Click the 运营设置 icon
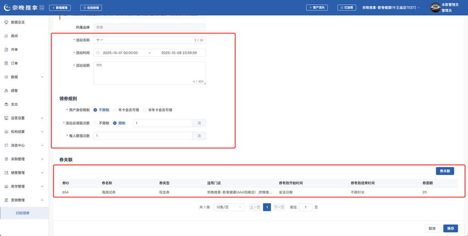The height and width of the screenshot is (236, 468). click(6, 118)
